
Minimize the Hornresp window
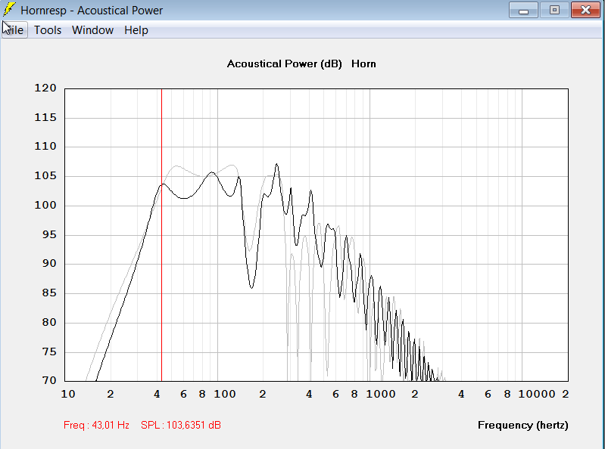(523, 10)
